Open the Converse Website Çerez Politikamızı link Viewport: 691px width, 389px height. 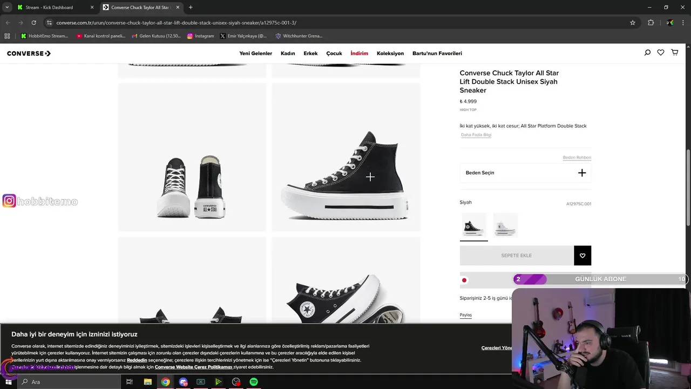point(193,367)
